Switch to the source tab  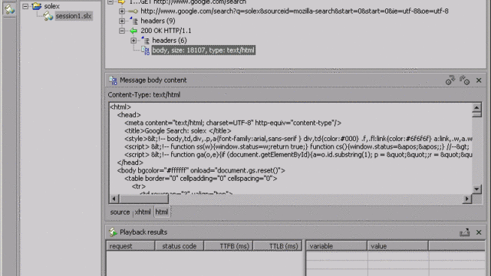coord(120,212)
